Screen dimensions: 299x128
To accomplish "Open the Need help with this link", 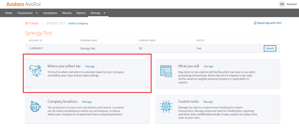I will 270,23.
